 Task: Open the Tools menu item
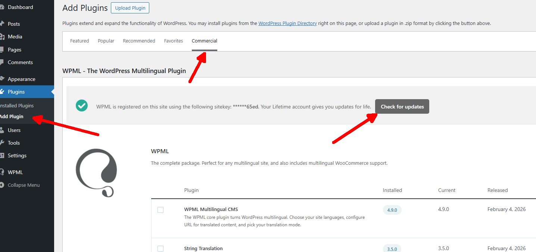coord(14,143)
